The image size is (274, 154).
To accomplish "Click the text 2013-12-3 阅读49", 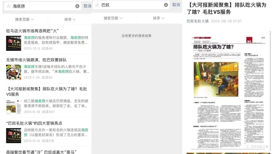I will 38,48.
